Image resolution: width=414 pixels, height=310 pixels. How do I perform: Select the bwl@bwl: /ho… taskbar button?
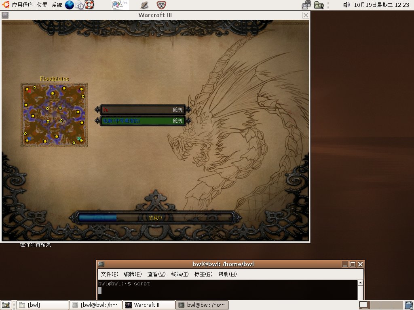coord(202,305)
